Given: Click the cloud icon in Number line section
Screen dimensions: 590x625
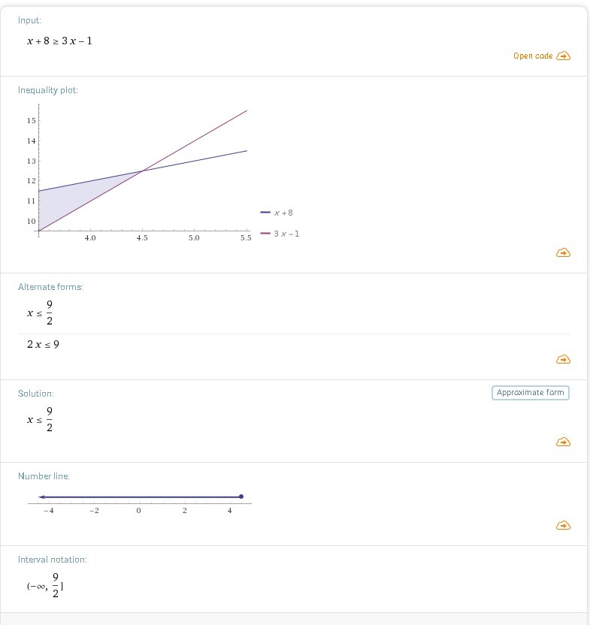Looking at the screenshot, I should (x=563, y=525).
